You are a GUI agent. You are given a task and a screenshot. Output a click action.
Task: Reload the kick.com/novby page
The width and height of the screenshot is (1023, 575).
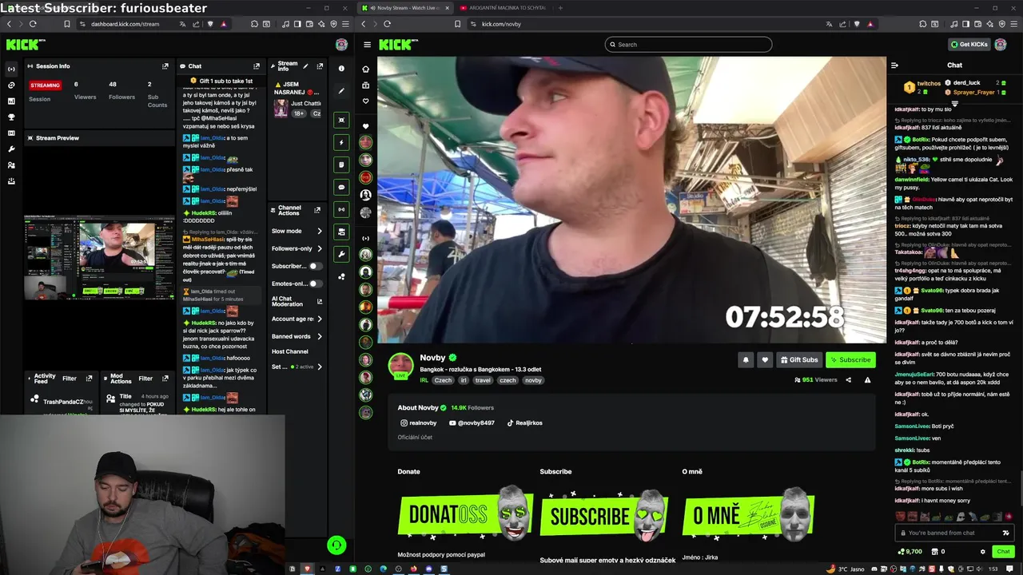coord(387,24)
